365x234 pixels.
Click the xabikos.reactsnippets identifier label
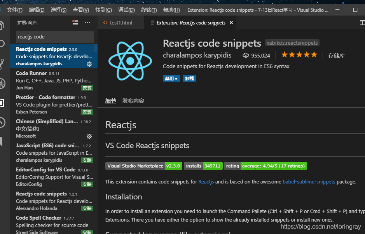(292, 43)
